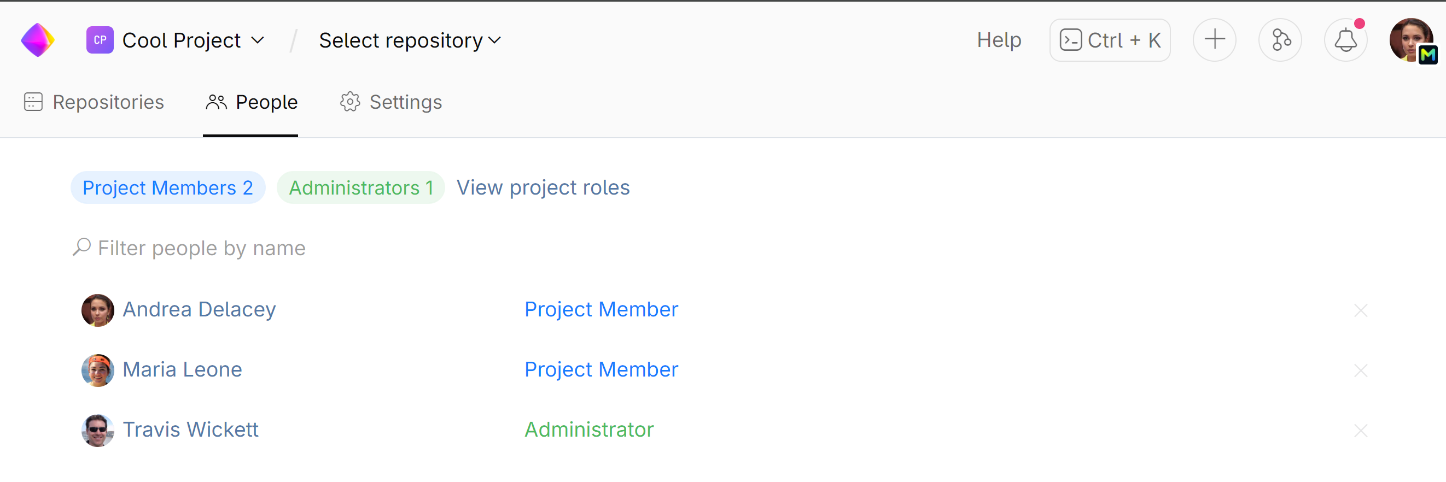This screenshot has height=482, width=1446.
Task: Click the Ctrl + K command palette button
Action: (x=1109, y=40)
